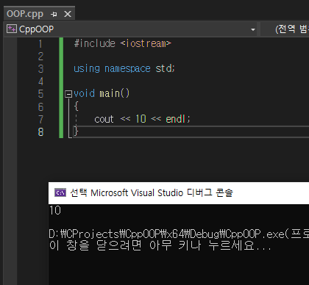Click the number 10 literal in code
This screenshot has width=309, height=285.
[141, 119]
